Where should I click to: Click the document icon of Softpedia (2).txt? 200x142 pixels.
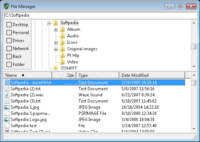(7, 88)
